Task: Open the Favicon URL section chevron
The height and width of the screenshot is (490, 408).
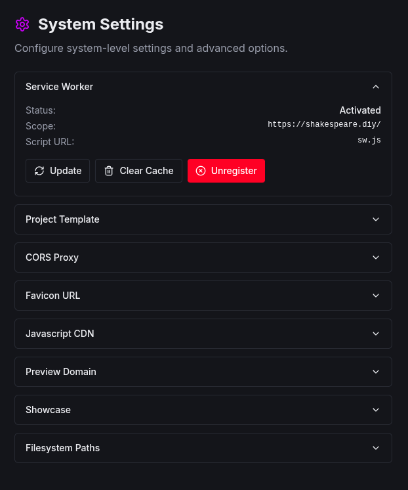Action: click(376, 296)
